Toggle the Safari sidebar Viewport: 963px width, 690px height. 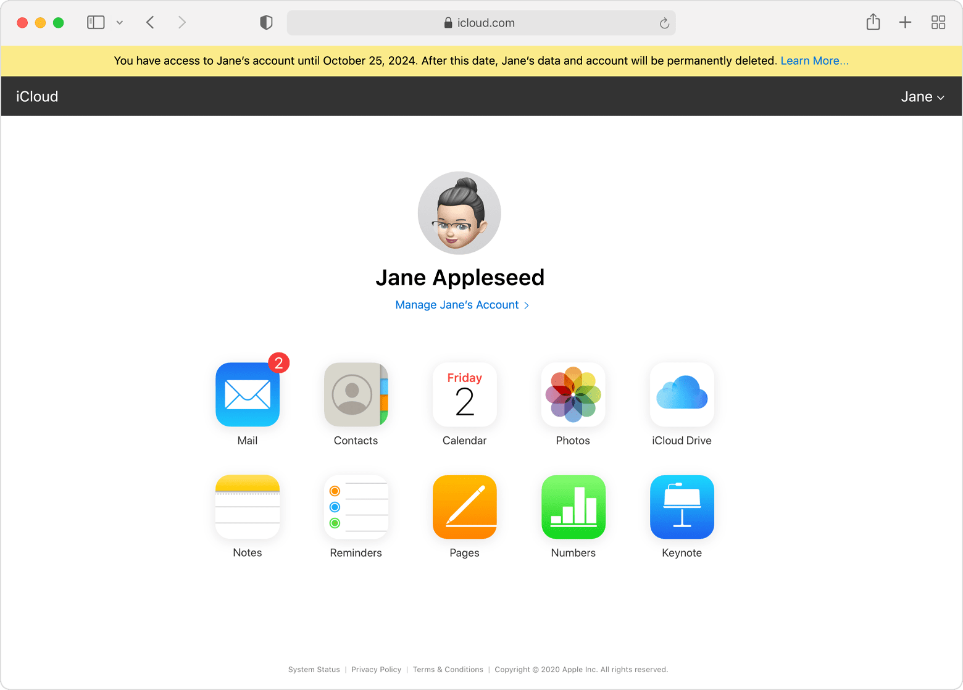pos(96,22)
